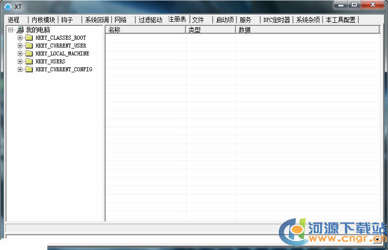Sort by the 类型 column header

[210, 30]
